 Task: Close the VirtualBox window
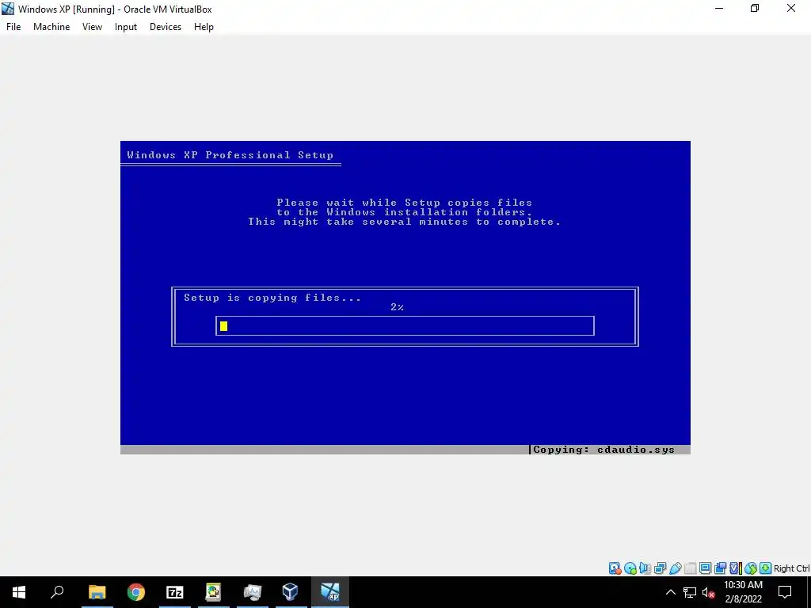[791, 9]
